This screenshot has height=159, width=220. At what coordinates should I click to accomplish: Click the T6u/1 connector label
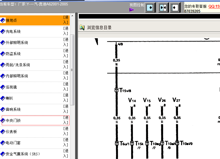tap(125, 143)
